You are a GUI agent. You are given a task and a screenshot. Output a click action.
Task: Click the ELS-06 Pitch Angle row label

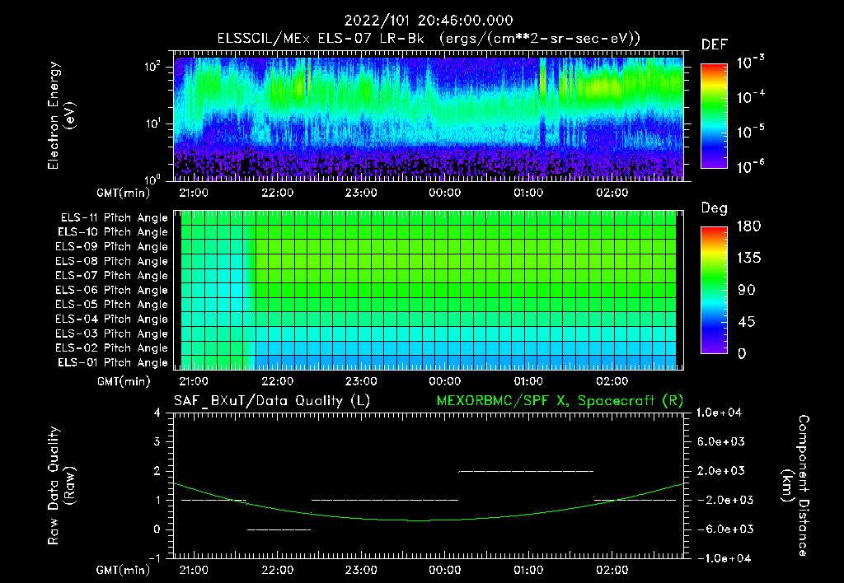[x=112, y=290]
